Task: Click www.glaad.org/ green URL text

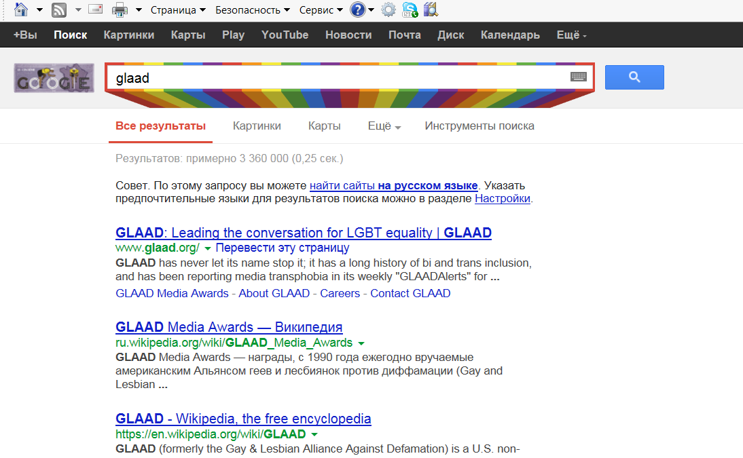Action: pyautogui.click(x=158, y=248)
